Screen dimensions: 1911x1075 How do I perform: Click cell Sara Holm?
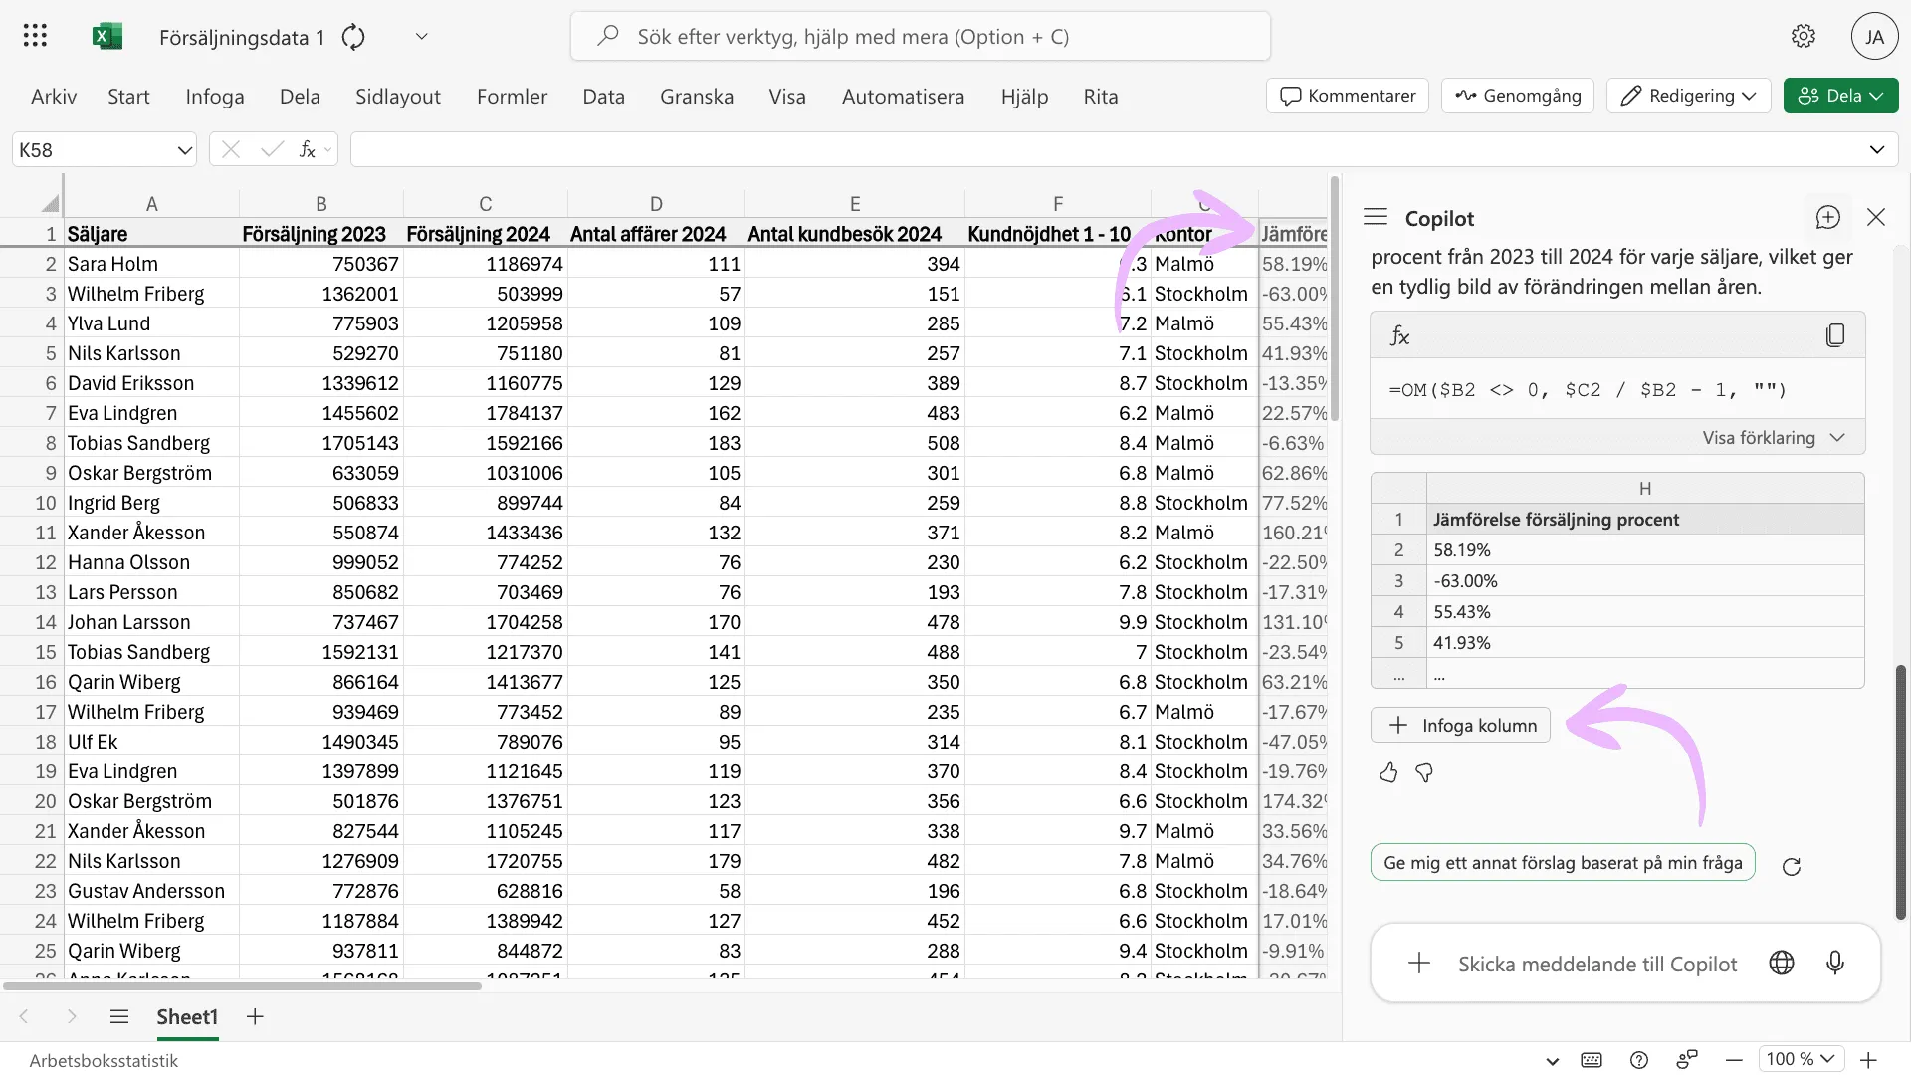[151, 264]
